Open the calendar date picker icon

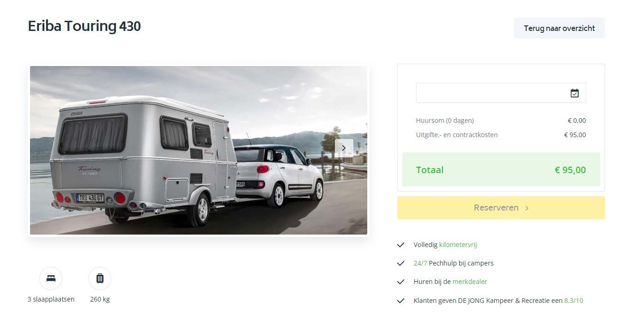(x=575, y=93)
